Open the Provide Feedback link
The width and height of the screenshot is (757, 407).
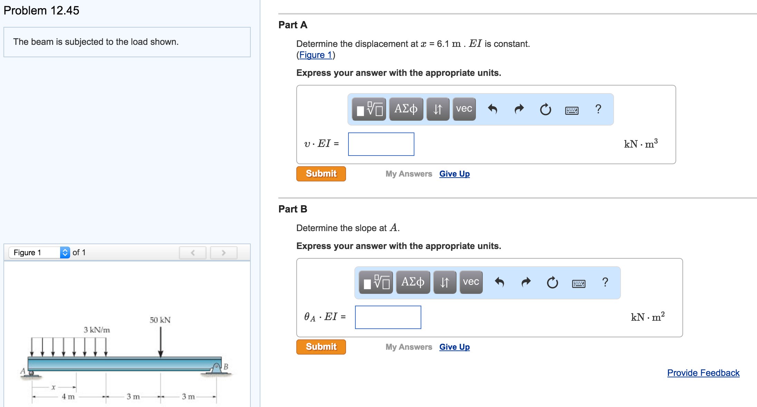(703, 373)
